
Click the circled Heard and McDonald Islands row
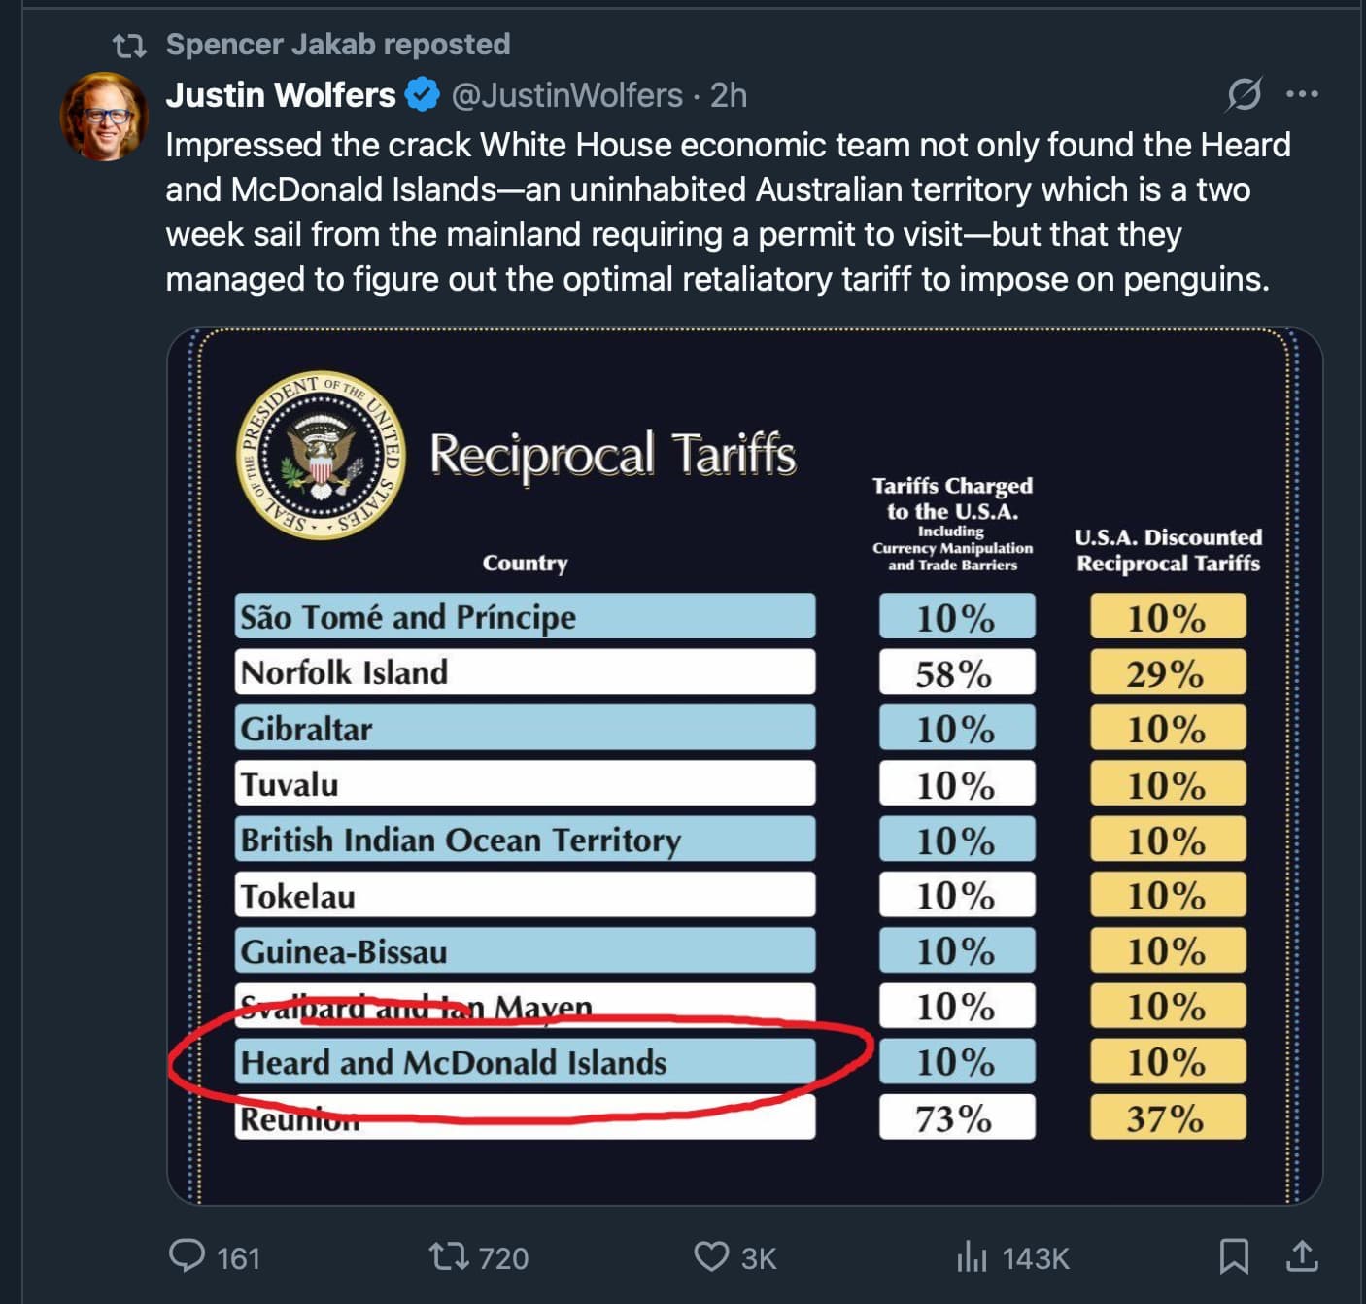[x=525, y=1062]
